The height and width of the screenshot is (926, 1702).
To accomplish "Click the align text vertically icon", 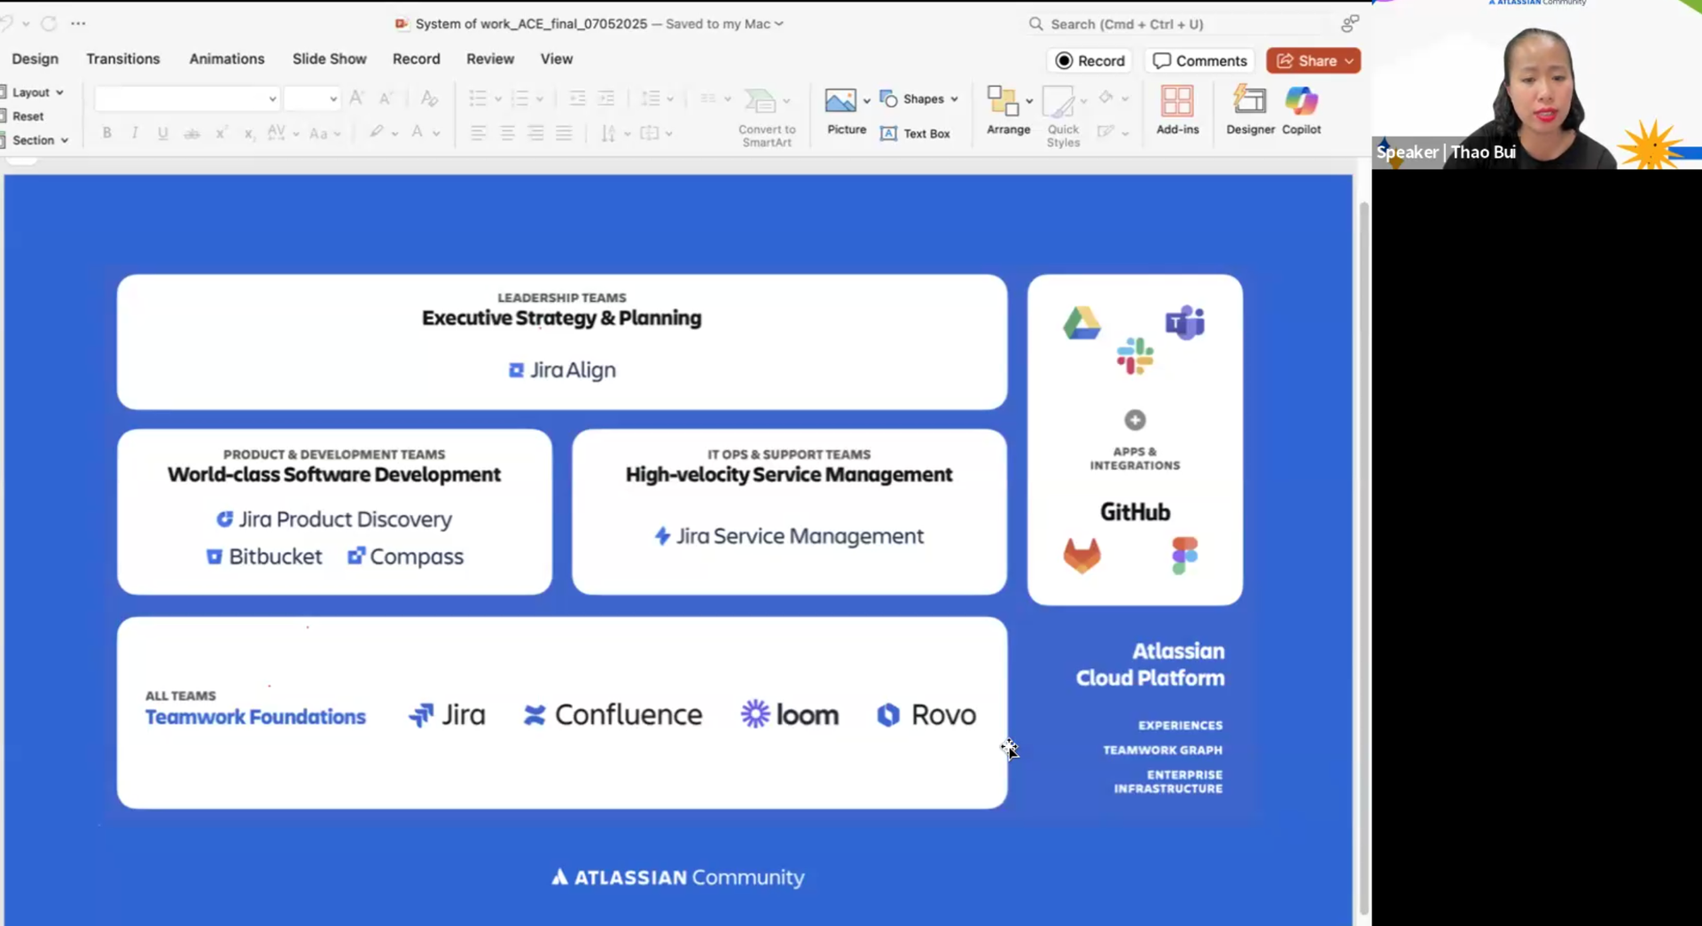I will pyautogui.click(x=650, y=133).
